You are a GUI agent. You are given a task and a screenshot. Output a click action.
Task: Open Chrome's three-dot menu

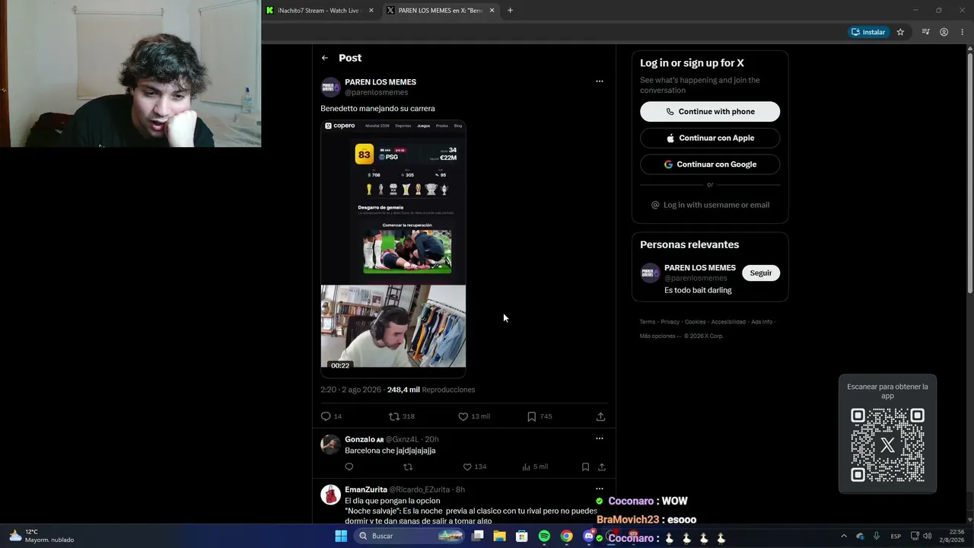coord(963,32)
